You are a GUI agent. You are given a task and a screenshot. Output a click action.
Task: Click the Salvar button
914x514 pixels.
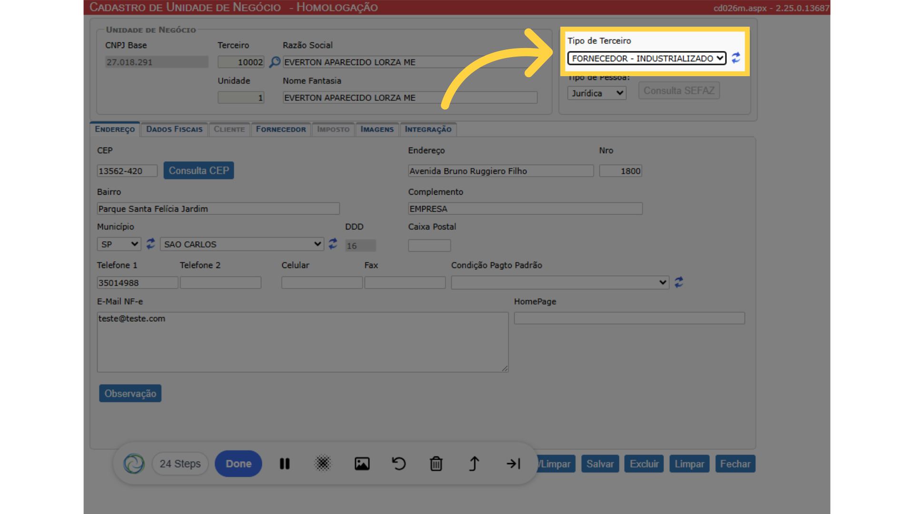coord(600,464)
